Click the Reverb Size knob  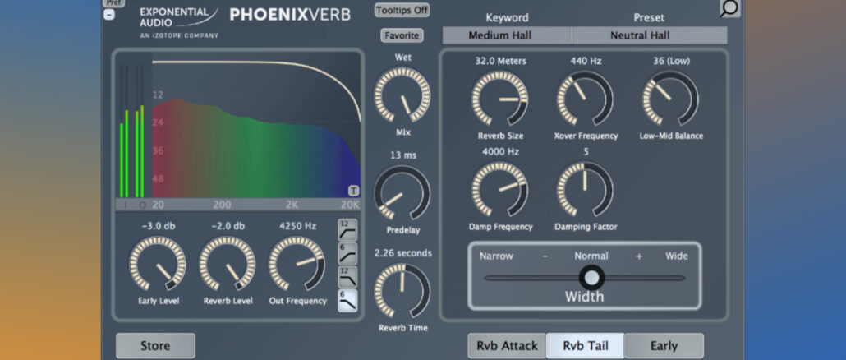(500, 99)
